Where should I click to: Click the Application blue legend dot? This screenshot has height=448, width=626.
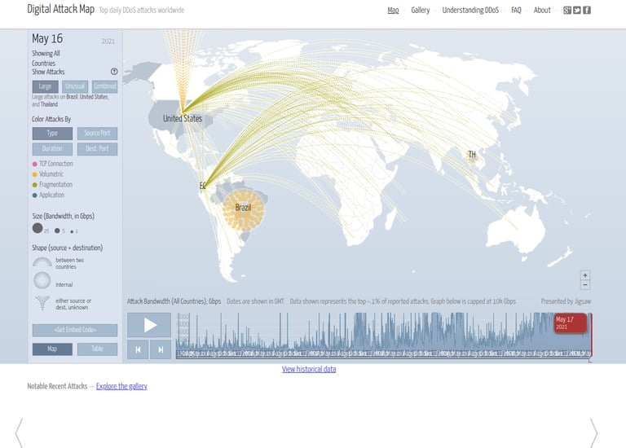point(35,195)
